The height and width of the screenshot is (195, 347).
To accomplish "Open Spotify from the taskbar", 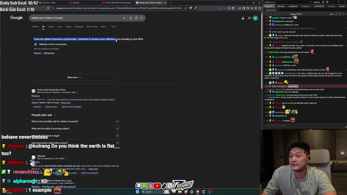I will [192, 192].
